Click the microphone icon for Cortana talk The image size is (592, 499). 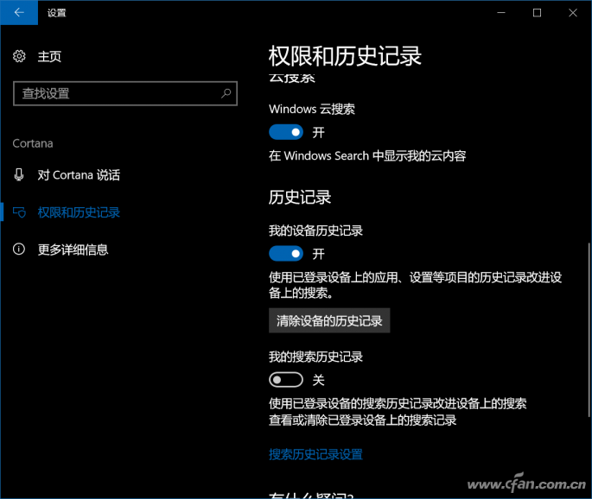(x=20, y=175)
